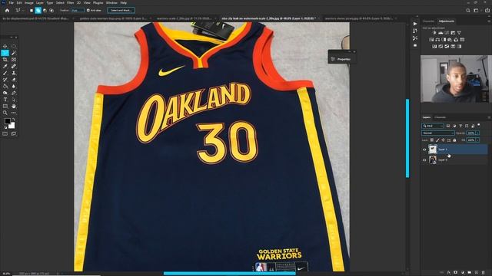Select the Elliptical Marquee tool
This screenshot has width=492, height=276.
coord(14,46)
